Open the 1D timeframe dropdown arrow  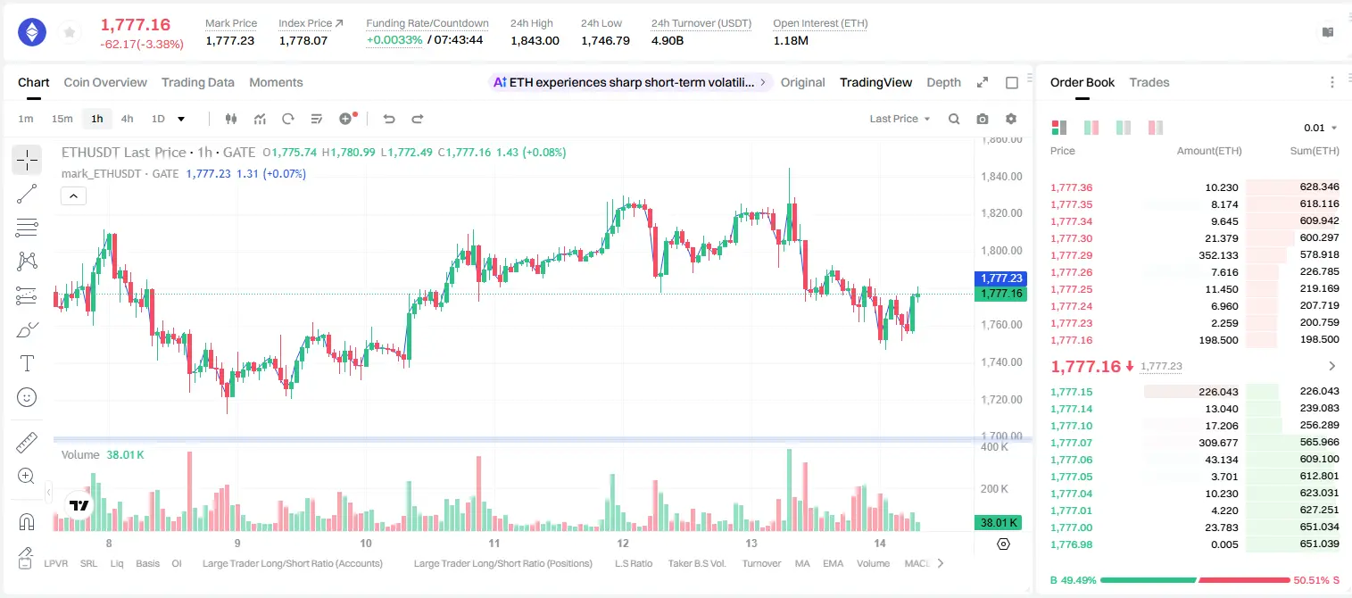click(181, 119)
